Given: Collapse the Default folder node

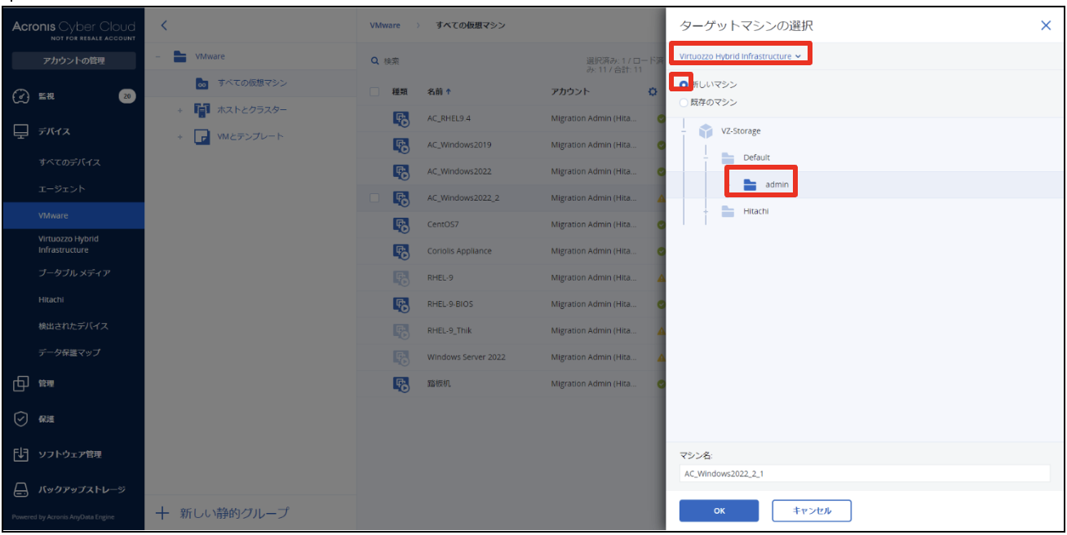Looking at the screenshot, I should pos(706,157).
